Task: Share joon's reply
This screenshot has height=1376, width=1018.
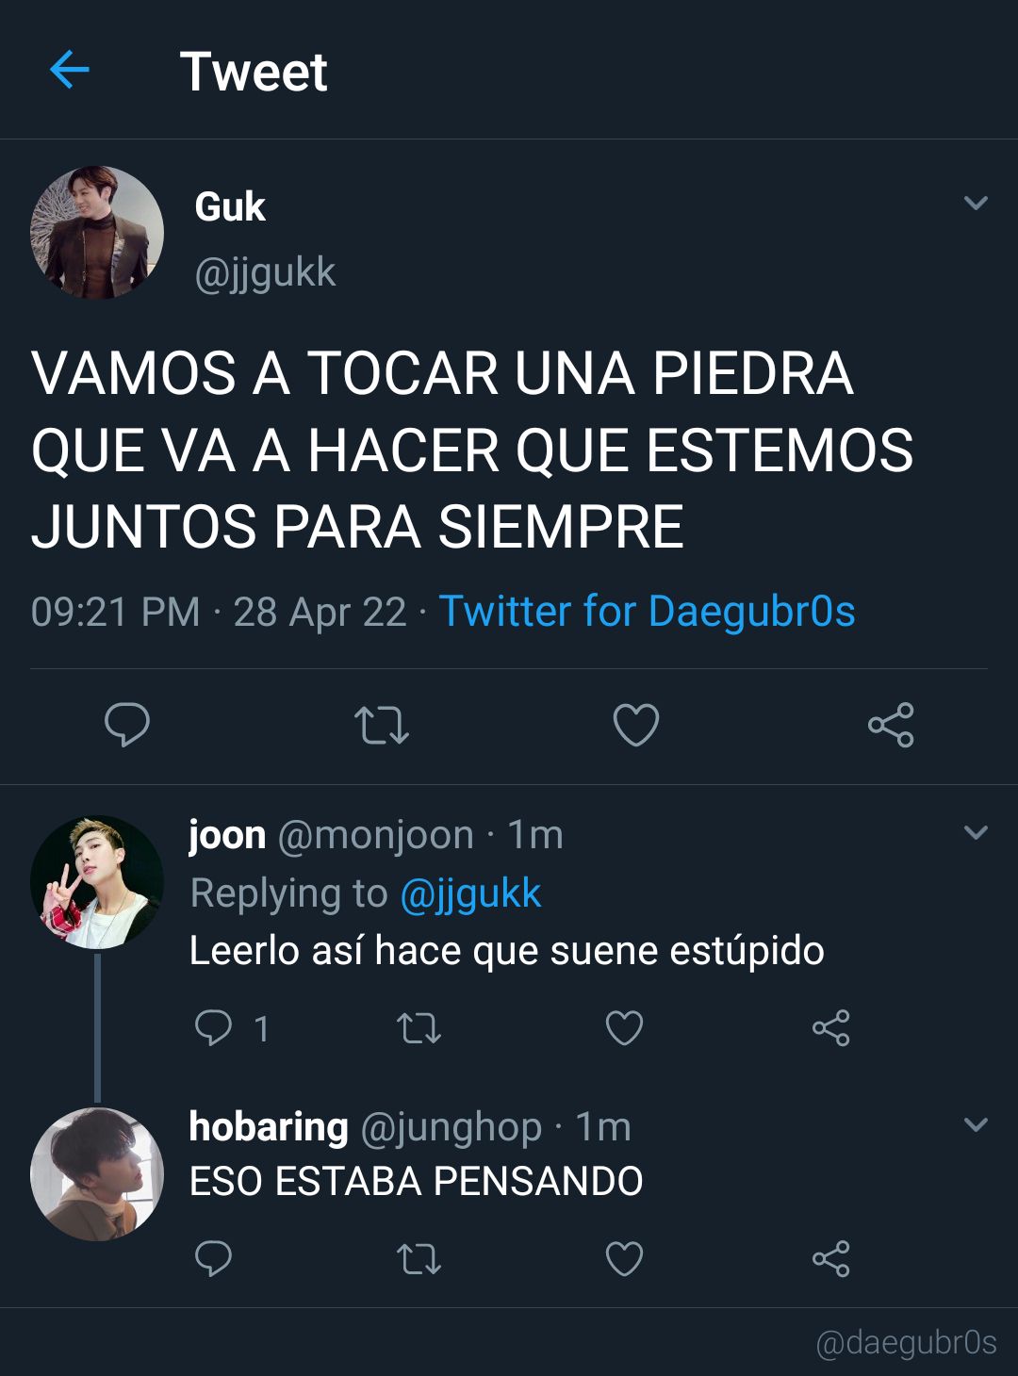Action: [x=831, y=1028]
